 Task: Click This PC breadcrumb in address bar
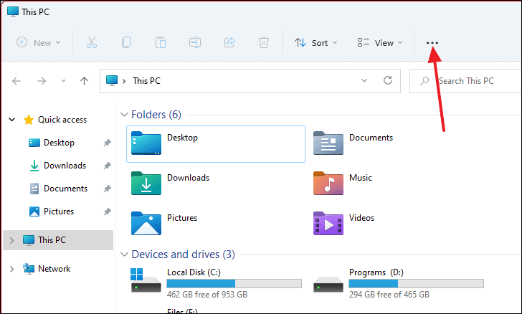coord(146,81)
